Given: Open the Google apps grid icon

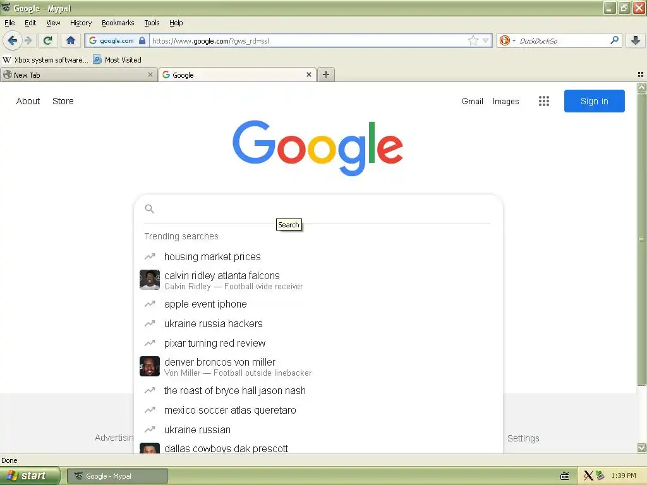Looking at the screenshot, I should 544,101.
